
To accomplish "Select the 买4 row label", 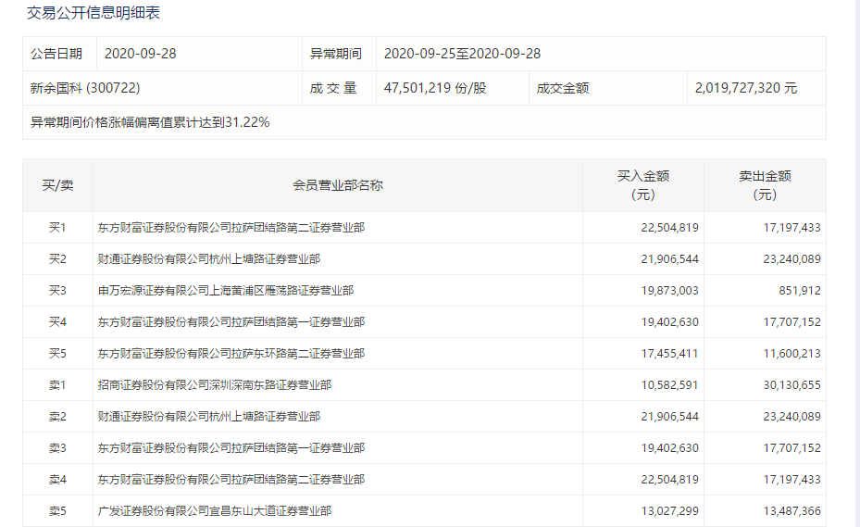I will 57,321.
